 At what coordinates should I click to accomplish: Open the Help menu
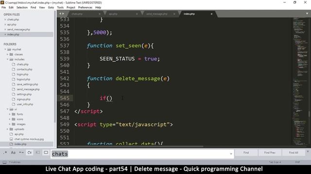click(98, 8)
